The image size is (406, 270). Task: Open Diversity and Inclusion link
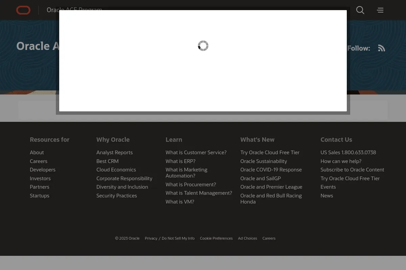coord(122,187)
